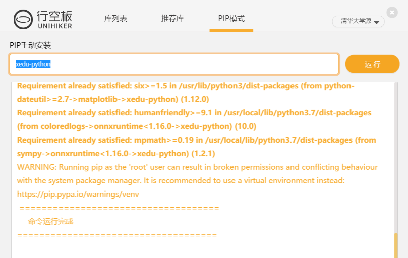
Task: Click the 行空板 UNIHIKER brand text
Action: 54,20
